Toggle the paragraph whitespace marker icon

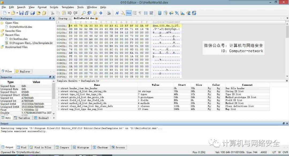[x=140, y=13]
